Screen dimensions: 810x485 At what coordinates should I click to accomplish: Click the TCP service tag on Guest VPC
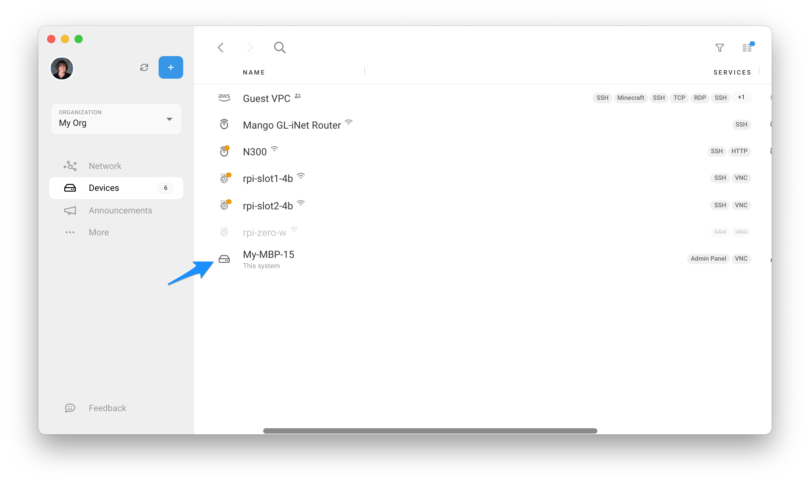pos(679,98)
